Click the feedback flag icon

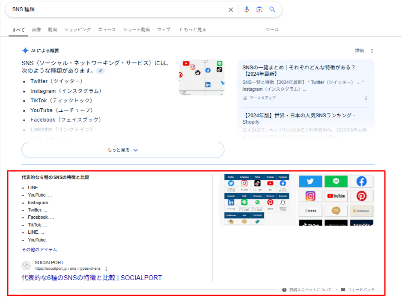pos(343,289)
